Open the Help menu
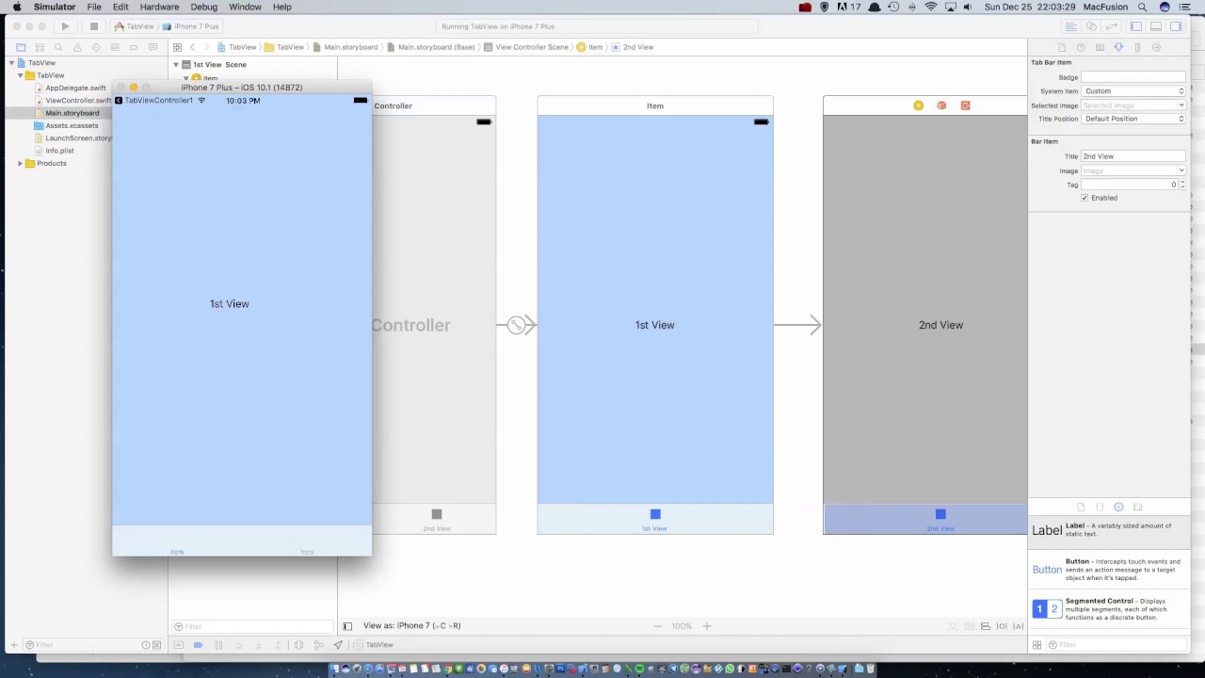Viewport: 1205px width, 678px height. click(282, 7)
